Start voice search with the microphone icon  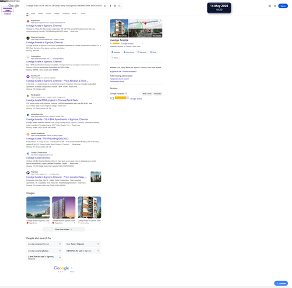(x=110, y=6)
